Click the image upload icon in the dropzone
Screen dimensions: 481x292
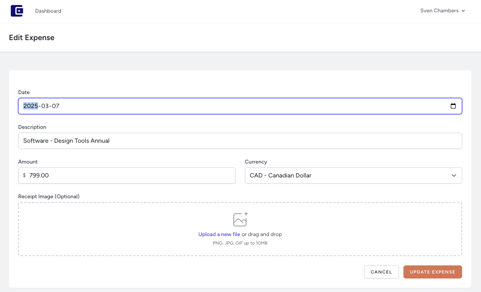(240, 219)
